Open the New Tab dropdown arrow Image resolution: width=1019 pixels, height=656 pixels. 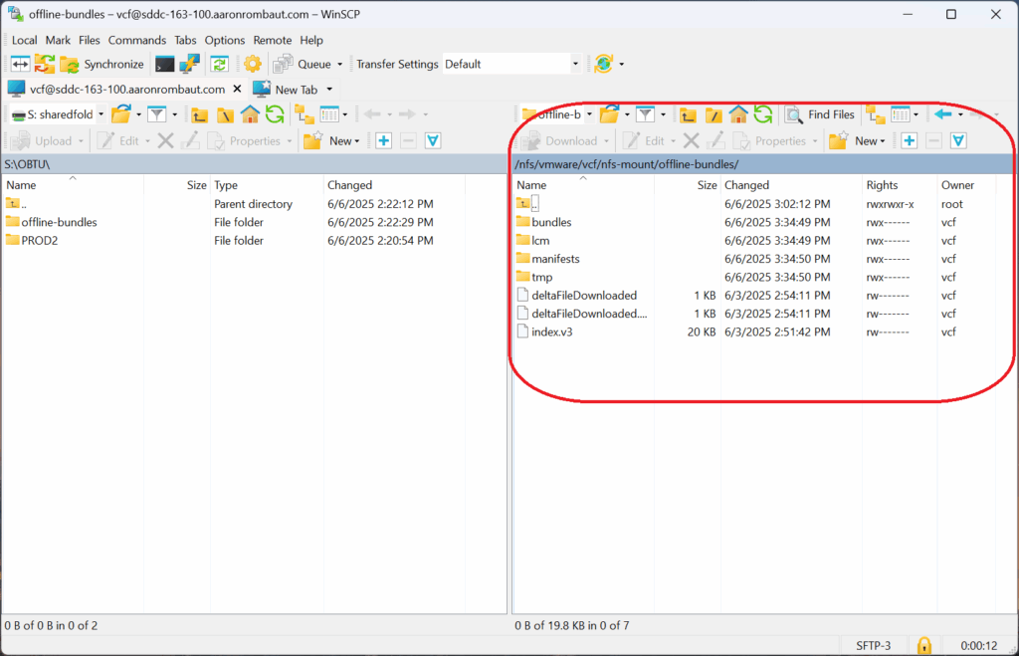click(x=329, y=90)
